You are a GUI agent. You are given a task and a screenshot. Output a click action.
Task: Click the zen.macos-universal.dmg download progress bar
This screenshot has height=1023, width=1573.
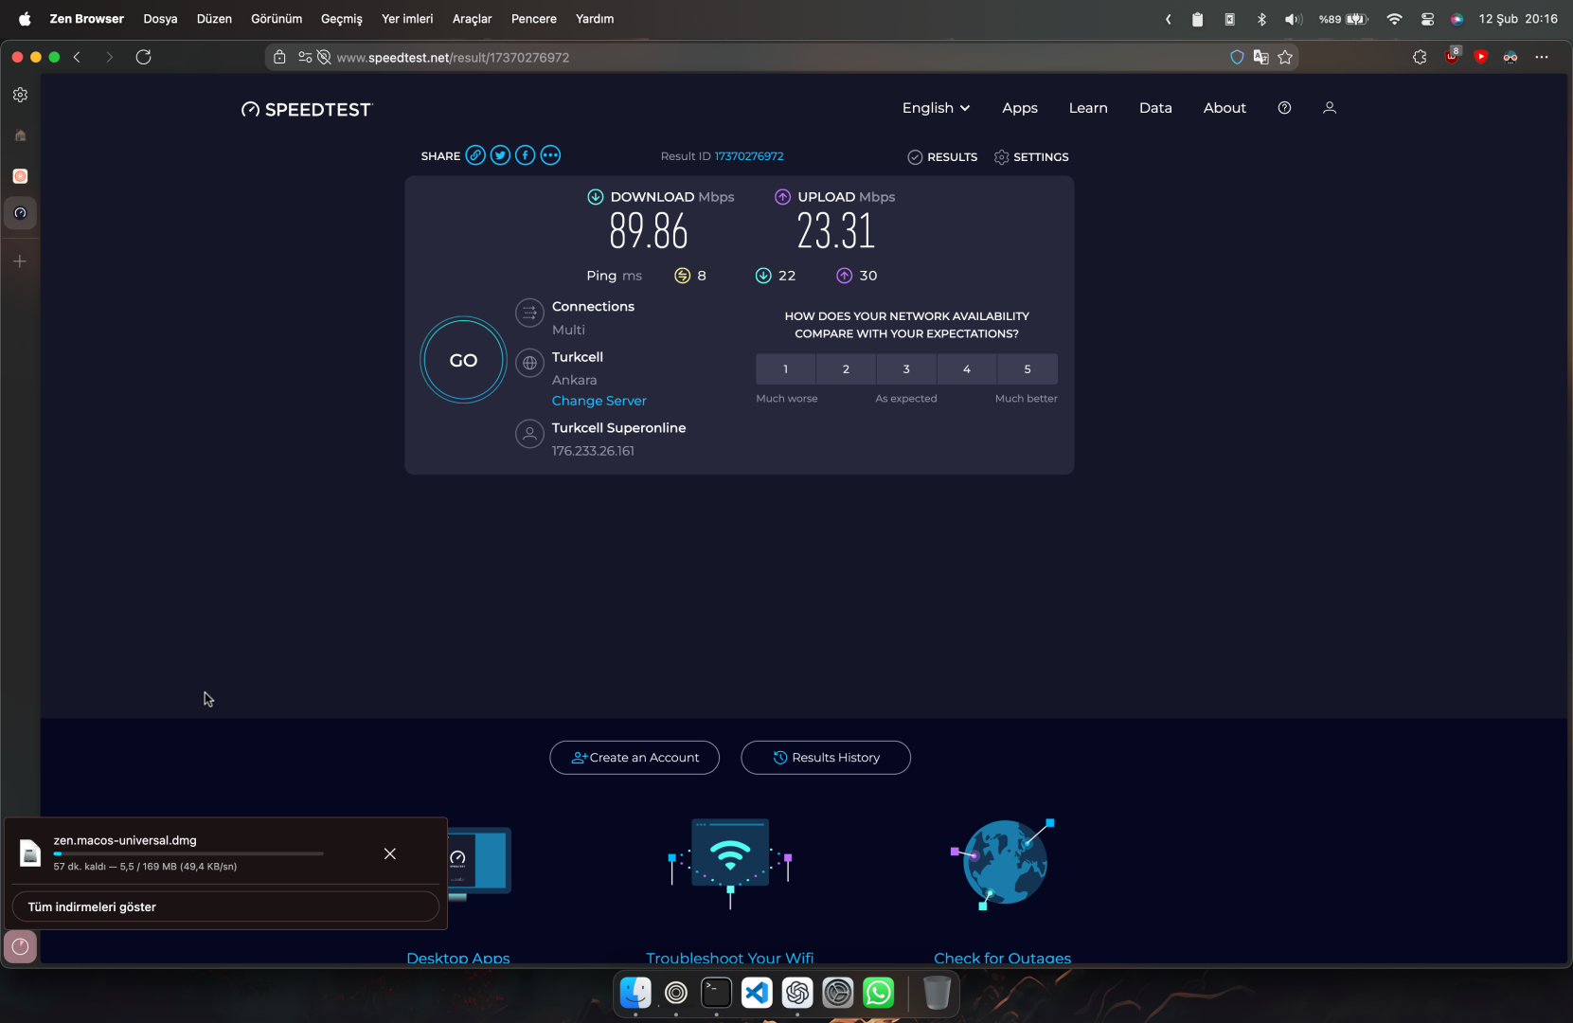(x=188, y=853)
